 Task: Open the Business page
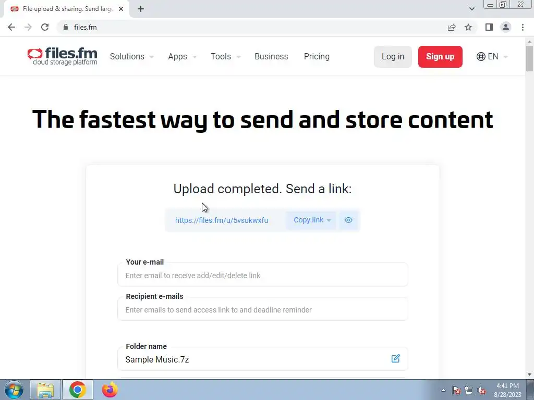pos(271,56)
